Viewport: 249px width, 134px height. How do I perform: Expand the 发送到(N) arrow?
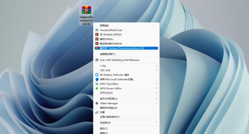pyautogui.click(x=157, y=122)
